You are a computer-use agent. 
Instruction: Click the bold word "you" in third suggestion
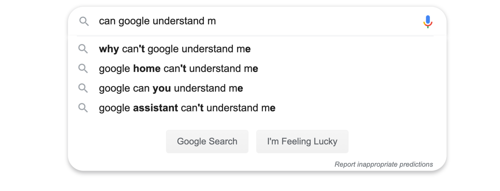click(162, 89)
